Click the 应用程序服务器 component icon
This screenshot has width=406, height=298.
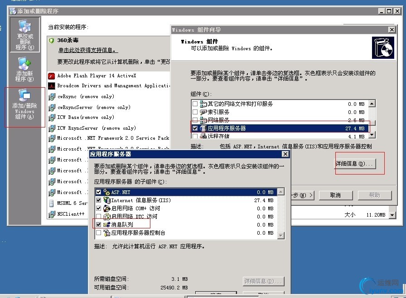203,128
